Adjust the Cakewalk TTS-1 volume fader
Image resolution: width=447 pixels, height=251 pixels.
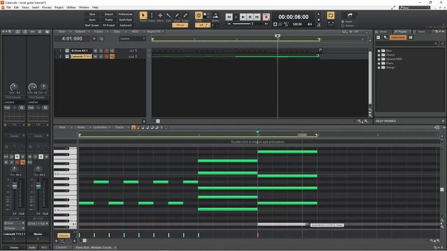point(15,186)
